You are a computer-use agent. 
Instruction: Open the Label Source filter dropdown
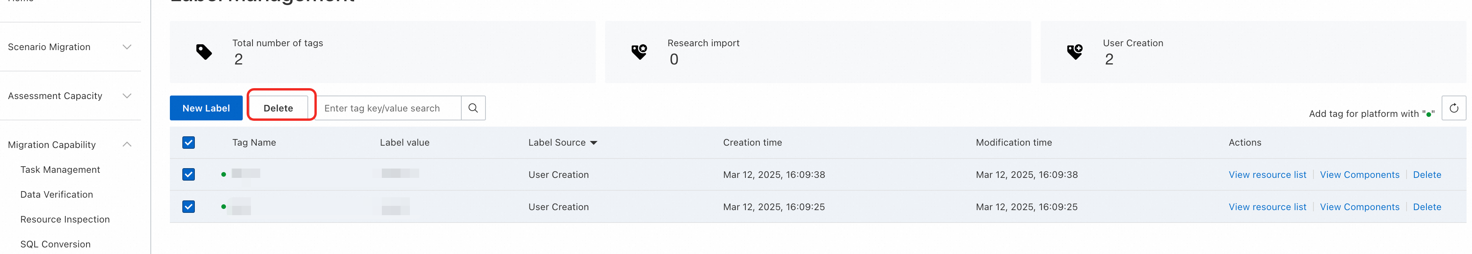coord(594,143)
